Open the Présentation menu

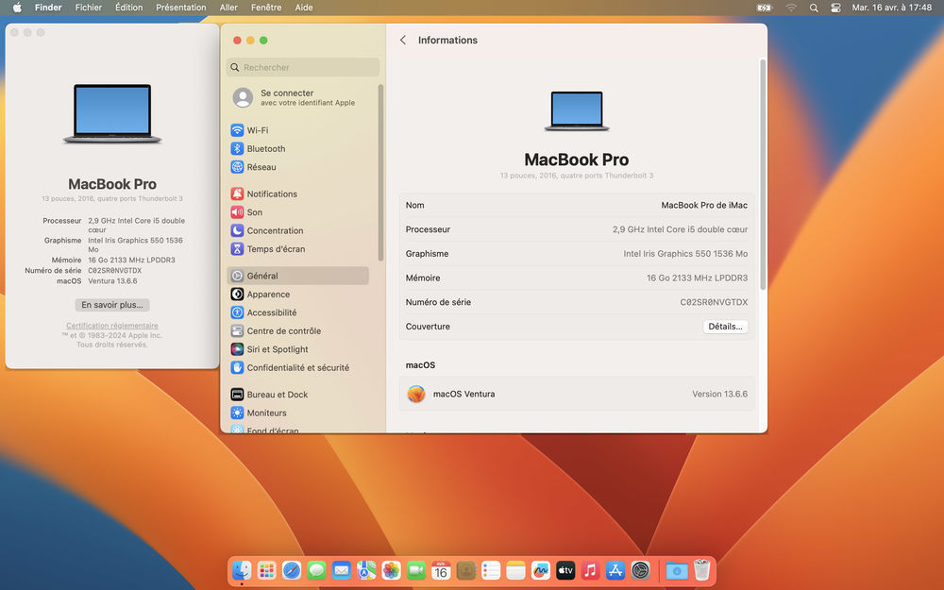point(180,8)
